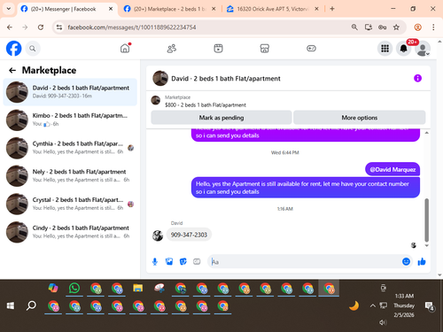This screenshot has height=332, width=443.
Task: Send a thumbs-up like
Action: pos(422,261)
